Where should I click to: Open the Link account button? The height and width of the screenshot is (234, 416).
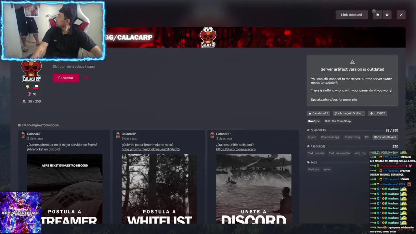[352, 15]
